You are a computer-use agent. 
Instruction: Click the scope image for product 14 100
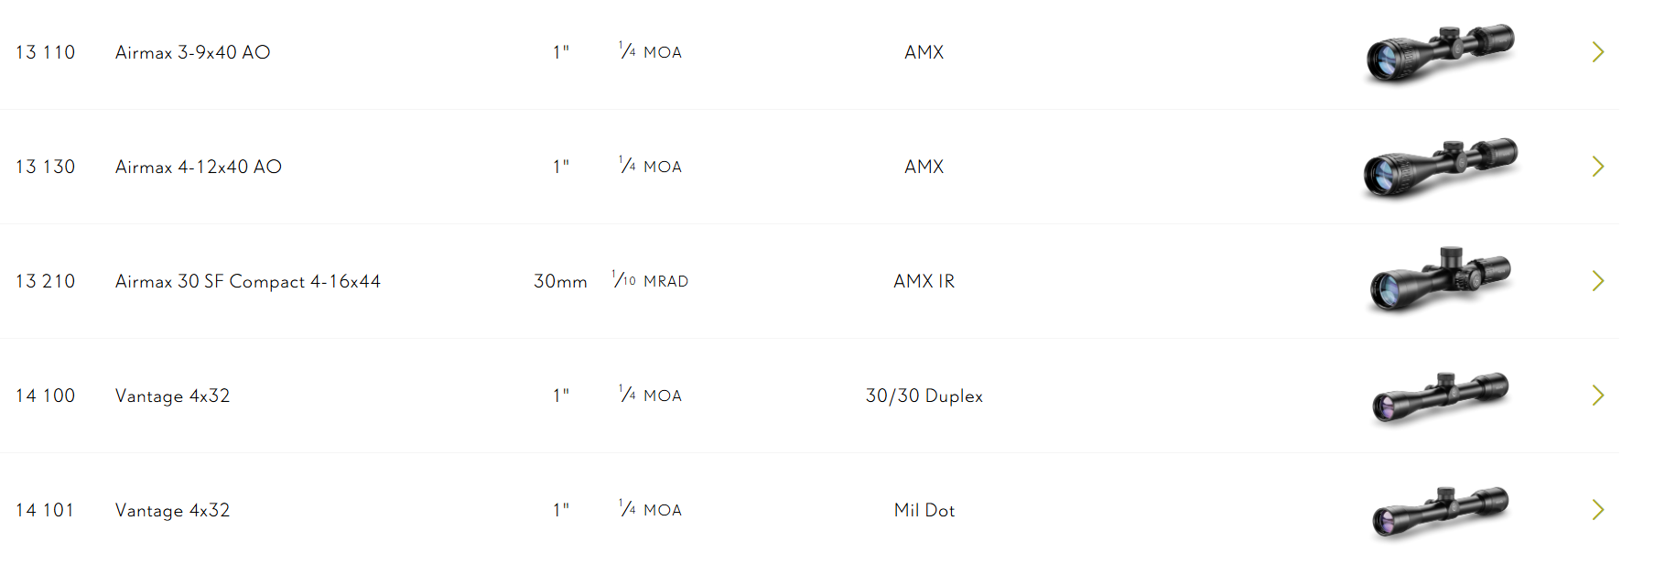click(x=1440, y=397)
